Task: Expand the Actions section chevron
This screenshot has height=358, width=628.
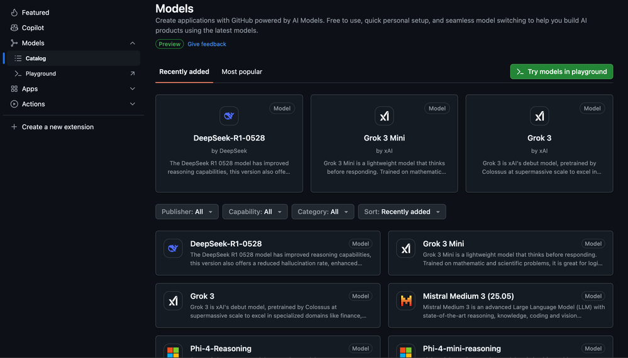Action: (x=133, y=104)
